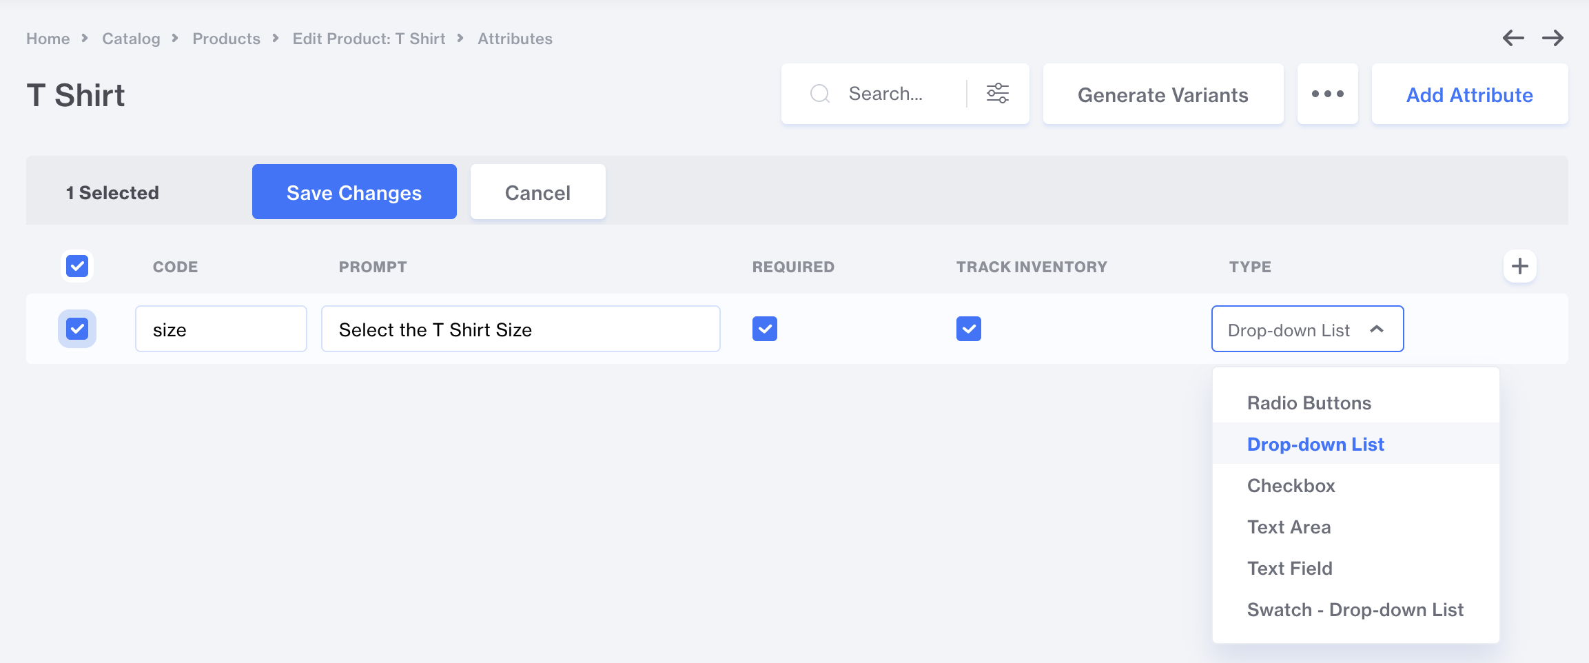The height and width of the screenshot is (663, 1589).
Task: Choose Radio Buttons from type list
Action: [x=1355, y=402]
